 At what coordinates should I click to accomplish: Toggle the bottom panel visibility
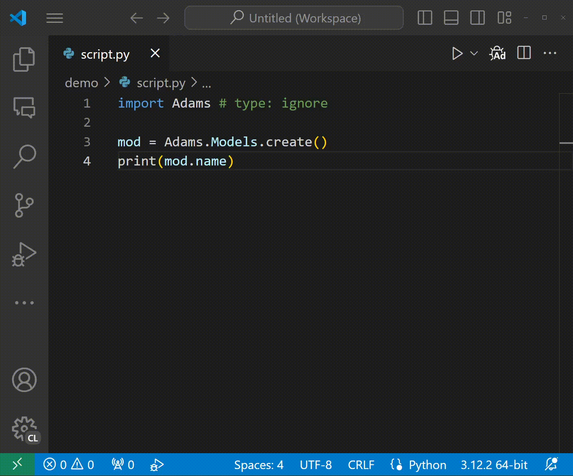[x=451, y=18]
